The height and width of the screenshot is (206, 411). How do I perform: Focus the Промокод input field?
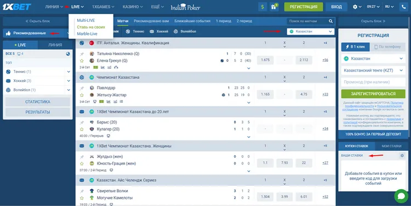click(373, 82)
